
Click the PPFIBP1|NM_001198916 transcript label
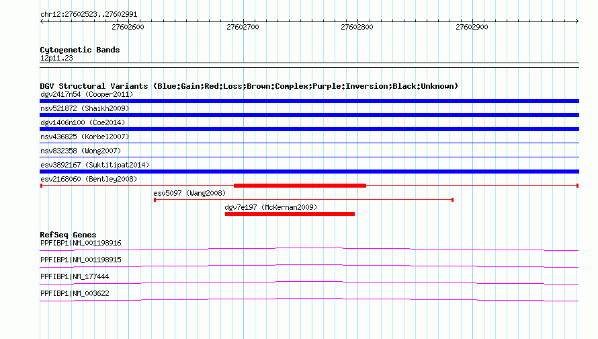[81, 243]
